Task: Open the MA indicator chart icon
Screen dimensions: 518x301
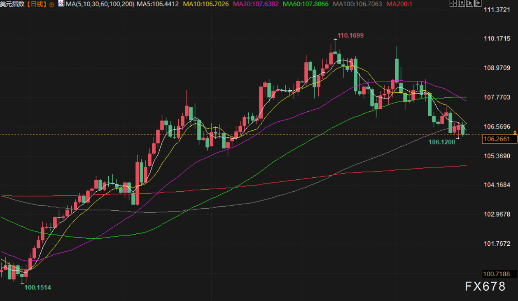Action: [x=61, y=4]
